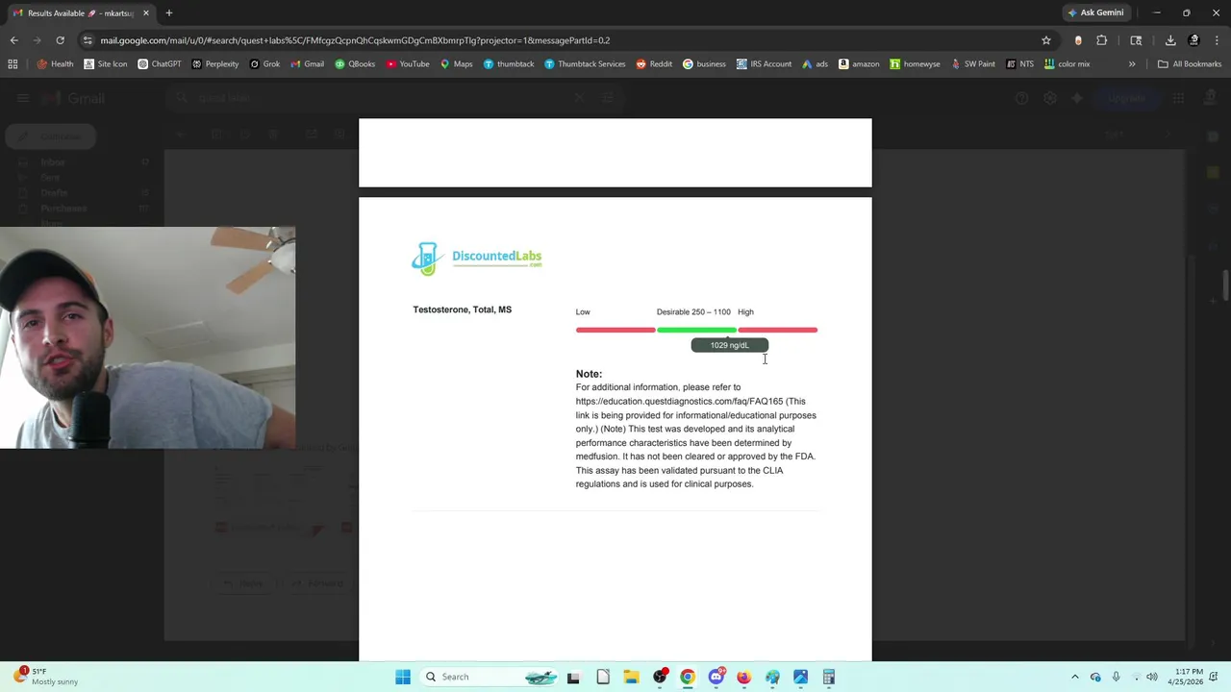Viewport: 1231px width, 692px height.
Task: Open Thumbtack Services bookmark
Action: [584, 64]
